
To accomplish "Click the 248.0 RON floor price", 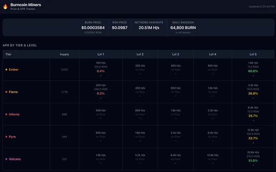I will (x=101, y=89).
